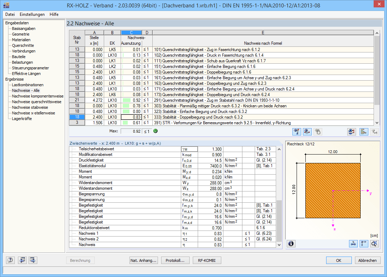Select Effektive Längen in the navigation tree
The height and width of the screenshot is (277, 387).
(26, 74)
